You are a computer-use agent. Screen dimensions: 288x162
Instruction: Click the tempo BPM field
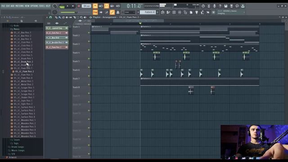[86, 6]
